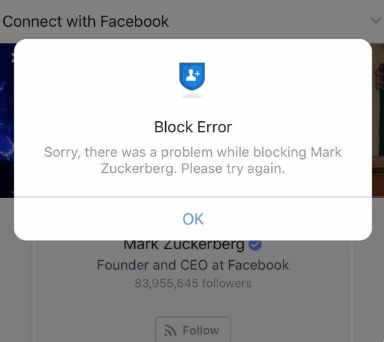Click the error message about blocking
The height and width of the screenshot is (342, 384).
[193, 160]
